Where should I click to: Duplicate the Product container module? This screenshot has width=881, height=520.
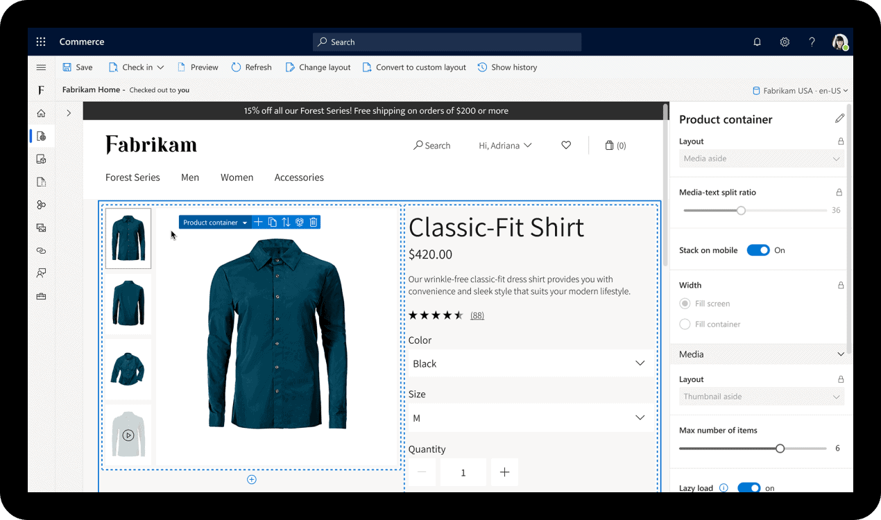(273, 222)
